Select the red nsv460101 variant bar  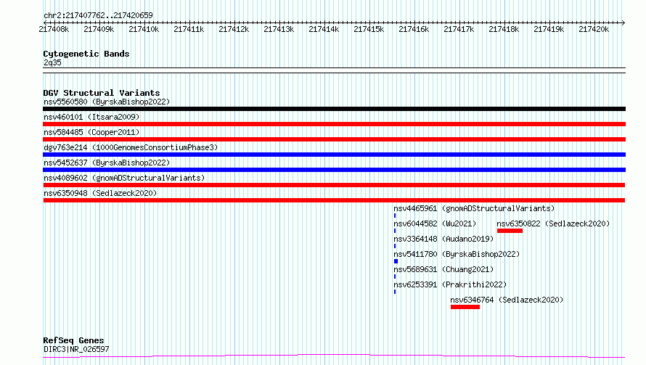334,124
